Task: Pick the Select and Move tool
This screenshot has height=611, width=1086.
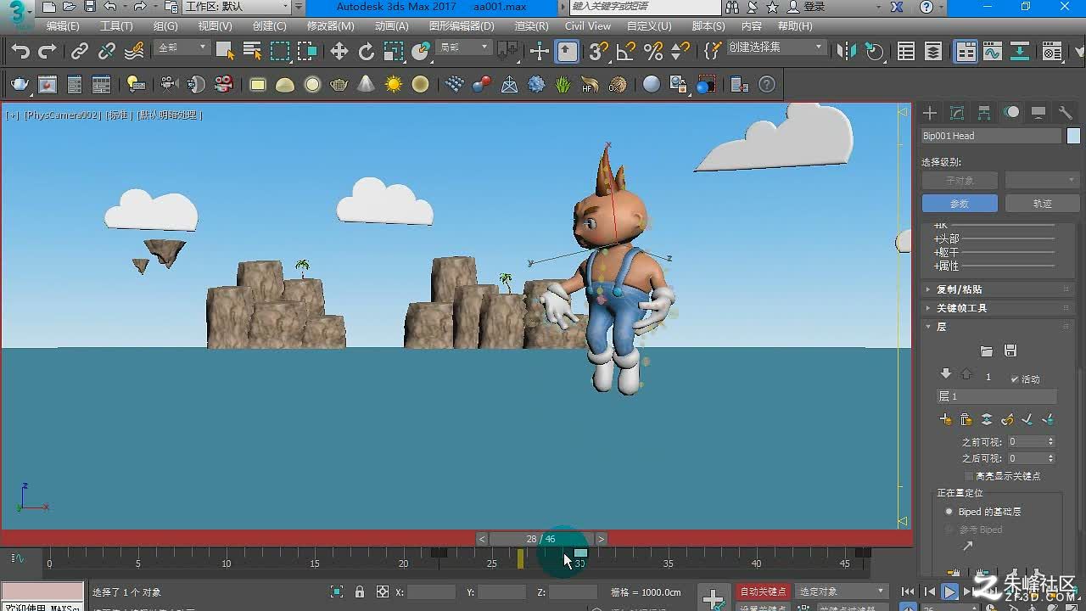Action: (339, 52)
